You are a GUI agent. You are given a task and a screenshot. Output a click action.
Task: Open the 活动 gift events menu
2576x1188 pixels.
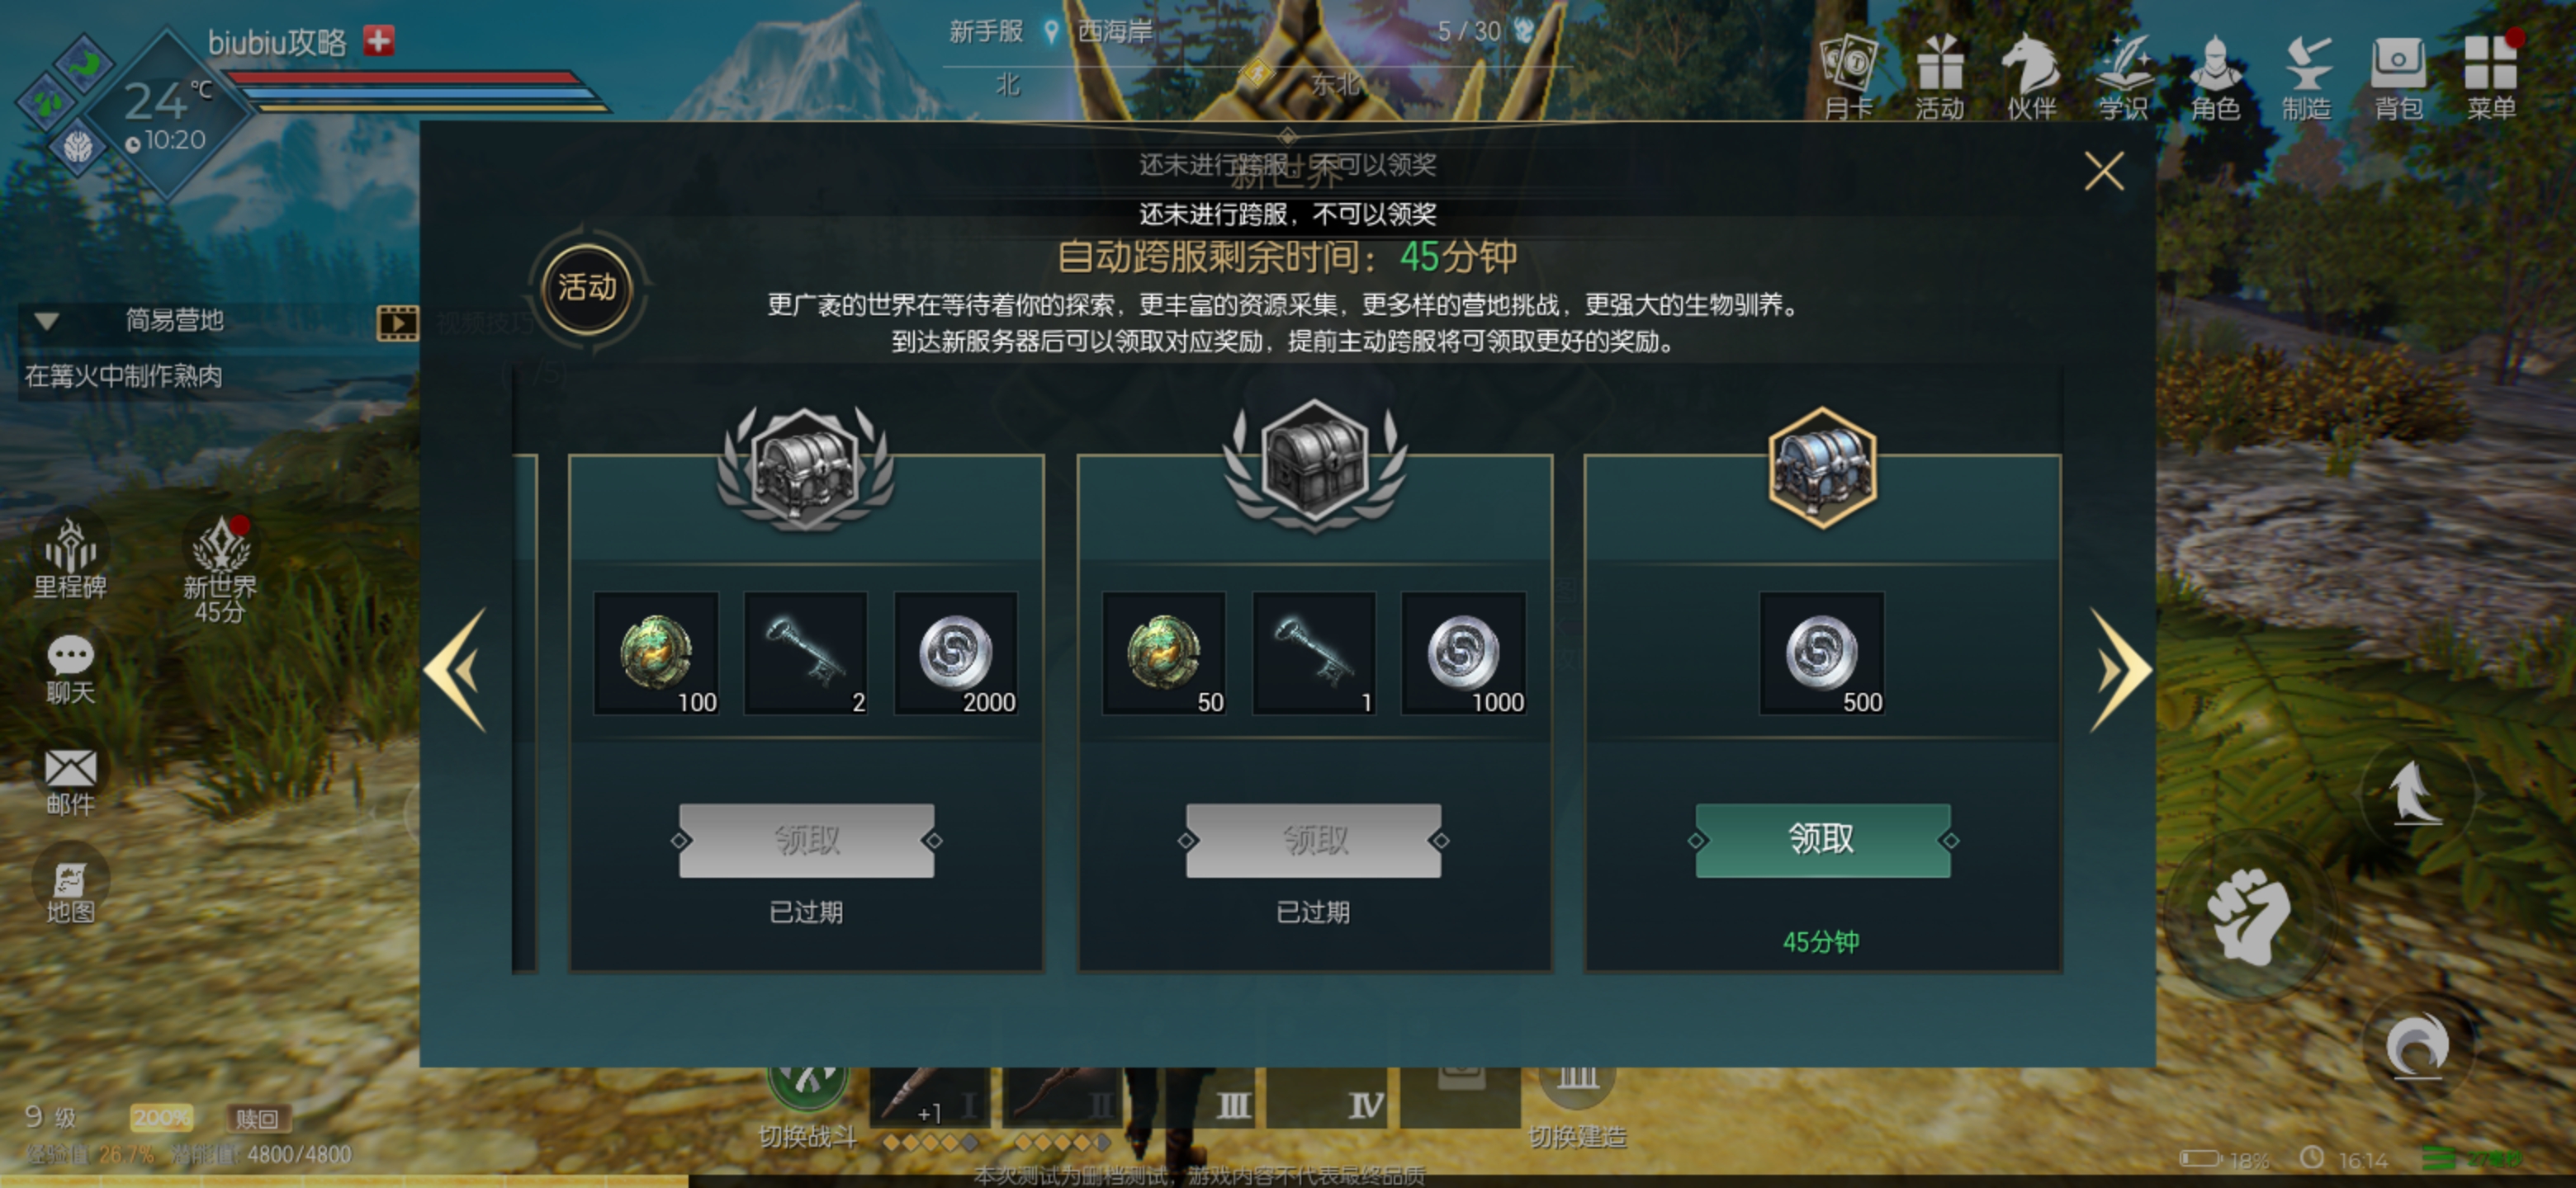coord(1939,78)
